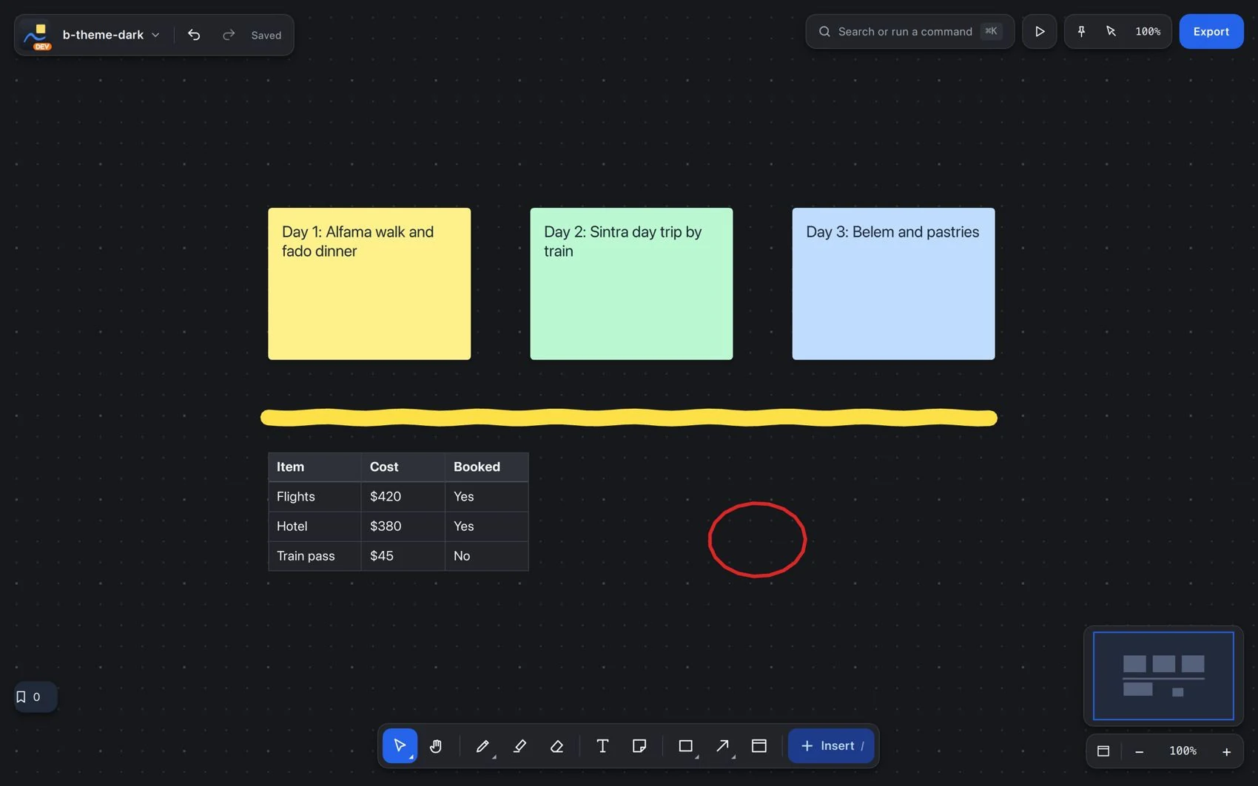Select the Eraser tool
Image resolution: width=1258 pixels, height=786 pixels.
(557, 746)
